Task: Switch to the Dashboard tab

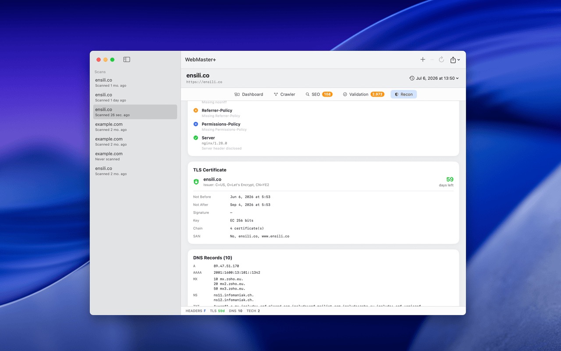Action: point(249,94)
